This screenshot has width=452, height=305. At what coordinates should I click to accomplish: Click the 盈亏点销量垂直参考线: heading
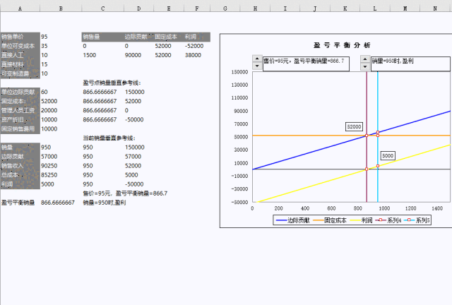coord(112,83)
